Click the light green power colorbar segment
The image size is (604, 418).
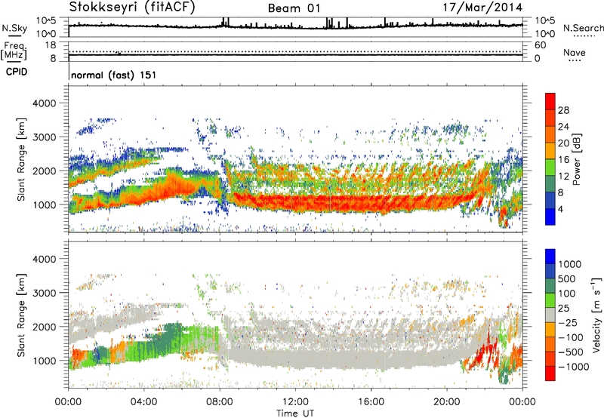coord(550,167)
